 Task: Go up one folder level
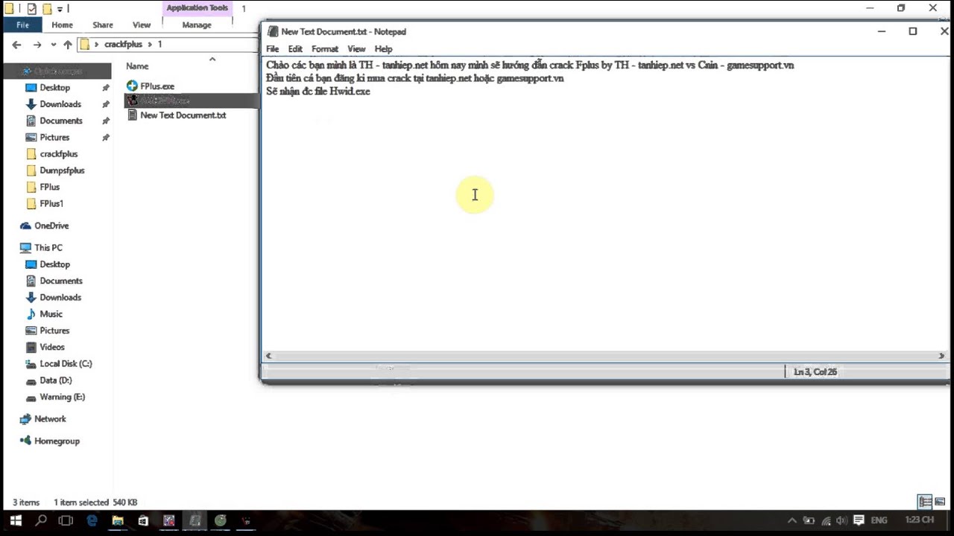tap(68, 45)
